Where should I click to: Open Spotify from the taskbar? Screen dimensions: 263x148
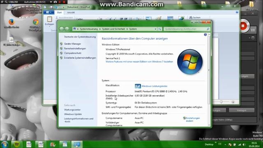pyautogui.click(x=16, y=144)
